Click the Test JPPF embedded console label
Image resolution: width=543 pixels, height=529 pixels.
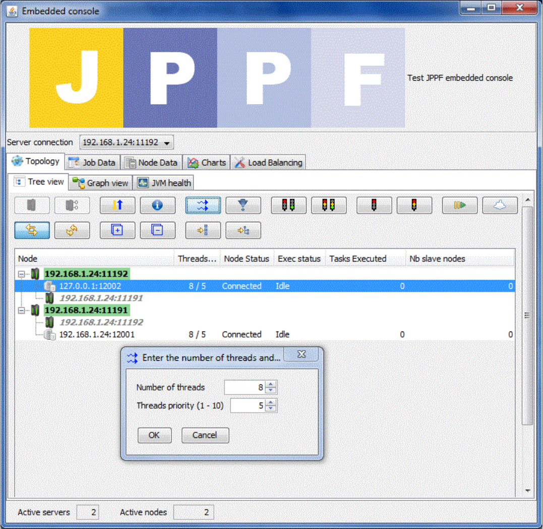click(460, 78)
